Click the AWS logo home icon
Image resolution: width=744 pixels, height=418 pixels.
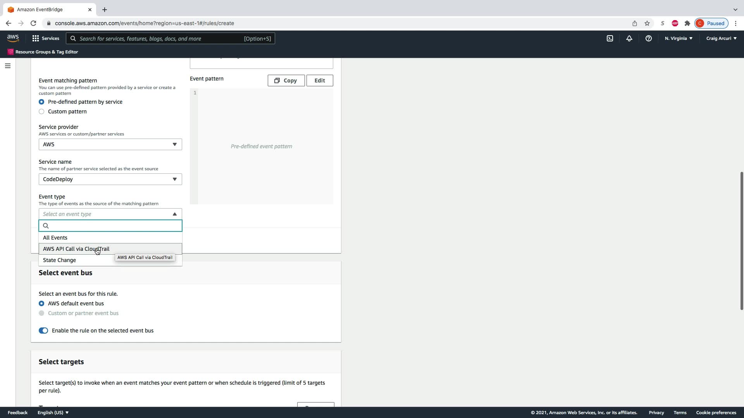click(13, 38)
